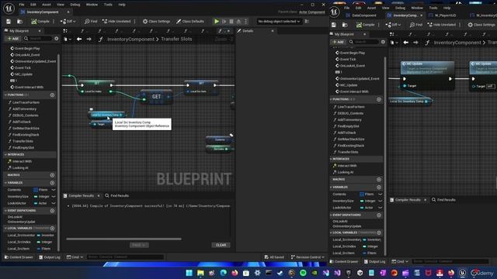Select FindEmptySlot function in right window
Viewport: 497px width, 279px height.
point(348,126)
